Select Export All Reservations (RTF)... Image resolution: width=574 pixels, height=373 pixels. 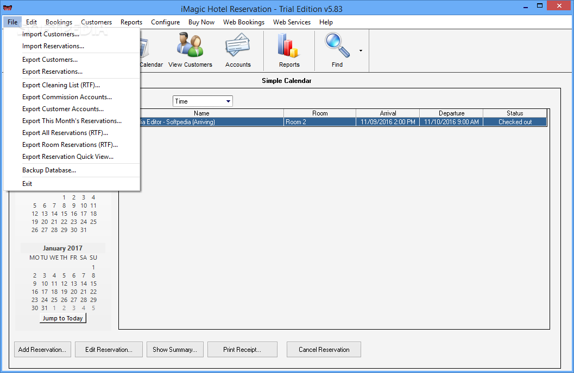click(x=72, y=133)
